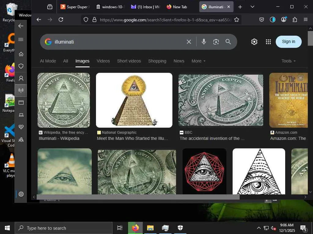Open Google quick settings gear
The width and height of the screenshot is (313, 234).
point(254,42)
